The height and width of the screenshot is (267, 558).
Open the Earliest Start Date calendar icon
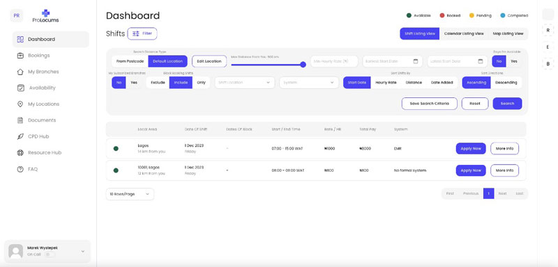pos(415,61)
